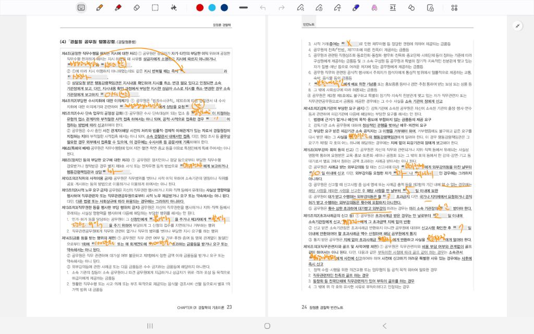Select the eraser tool
Viewport: 534px width, 334px height.
coord(137,7)
